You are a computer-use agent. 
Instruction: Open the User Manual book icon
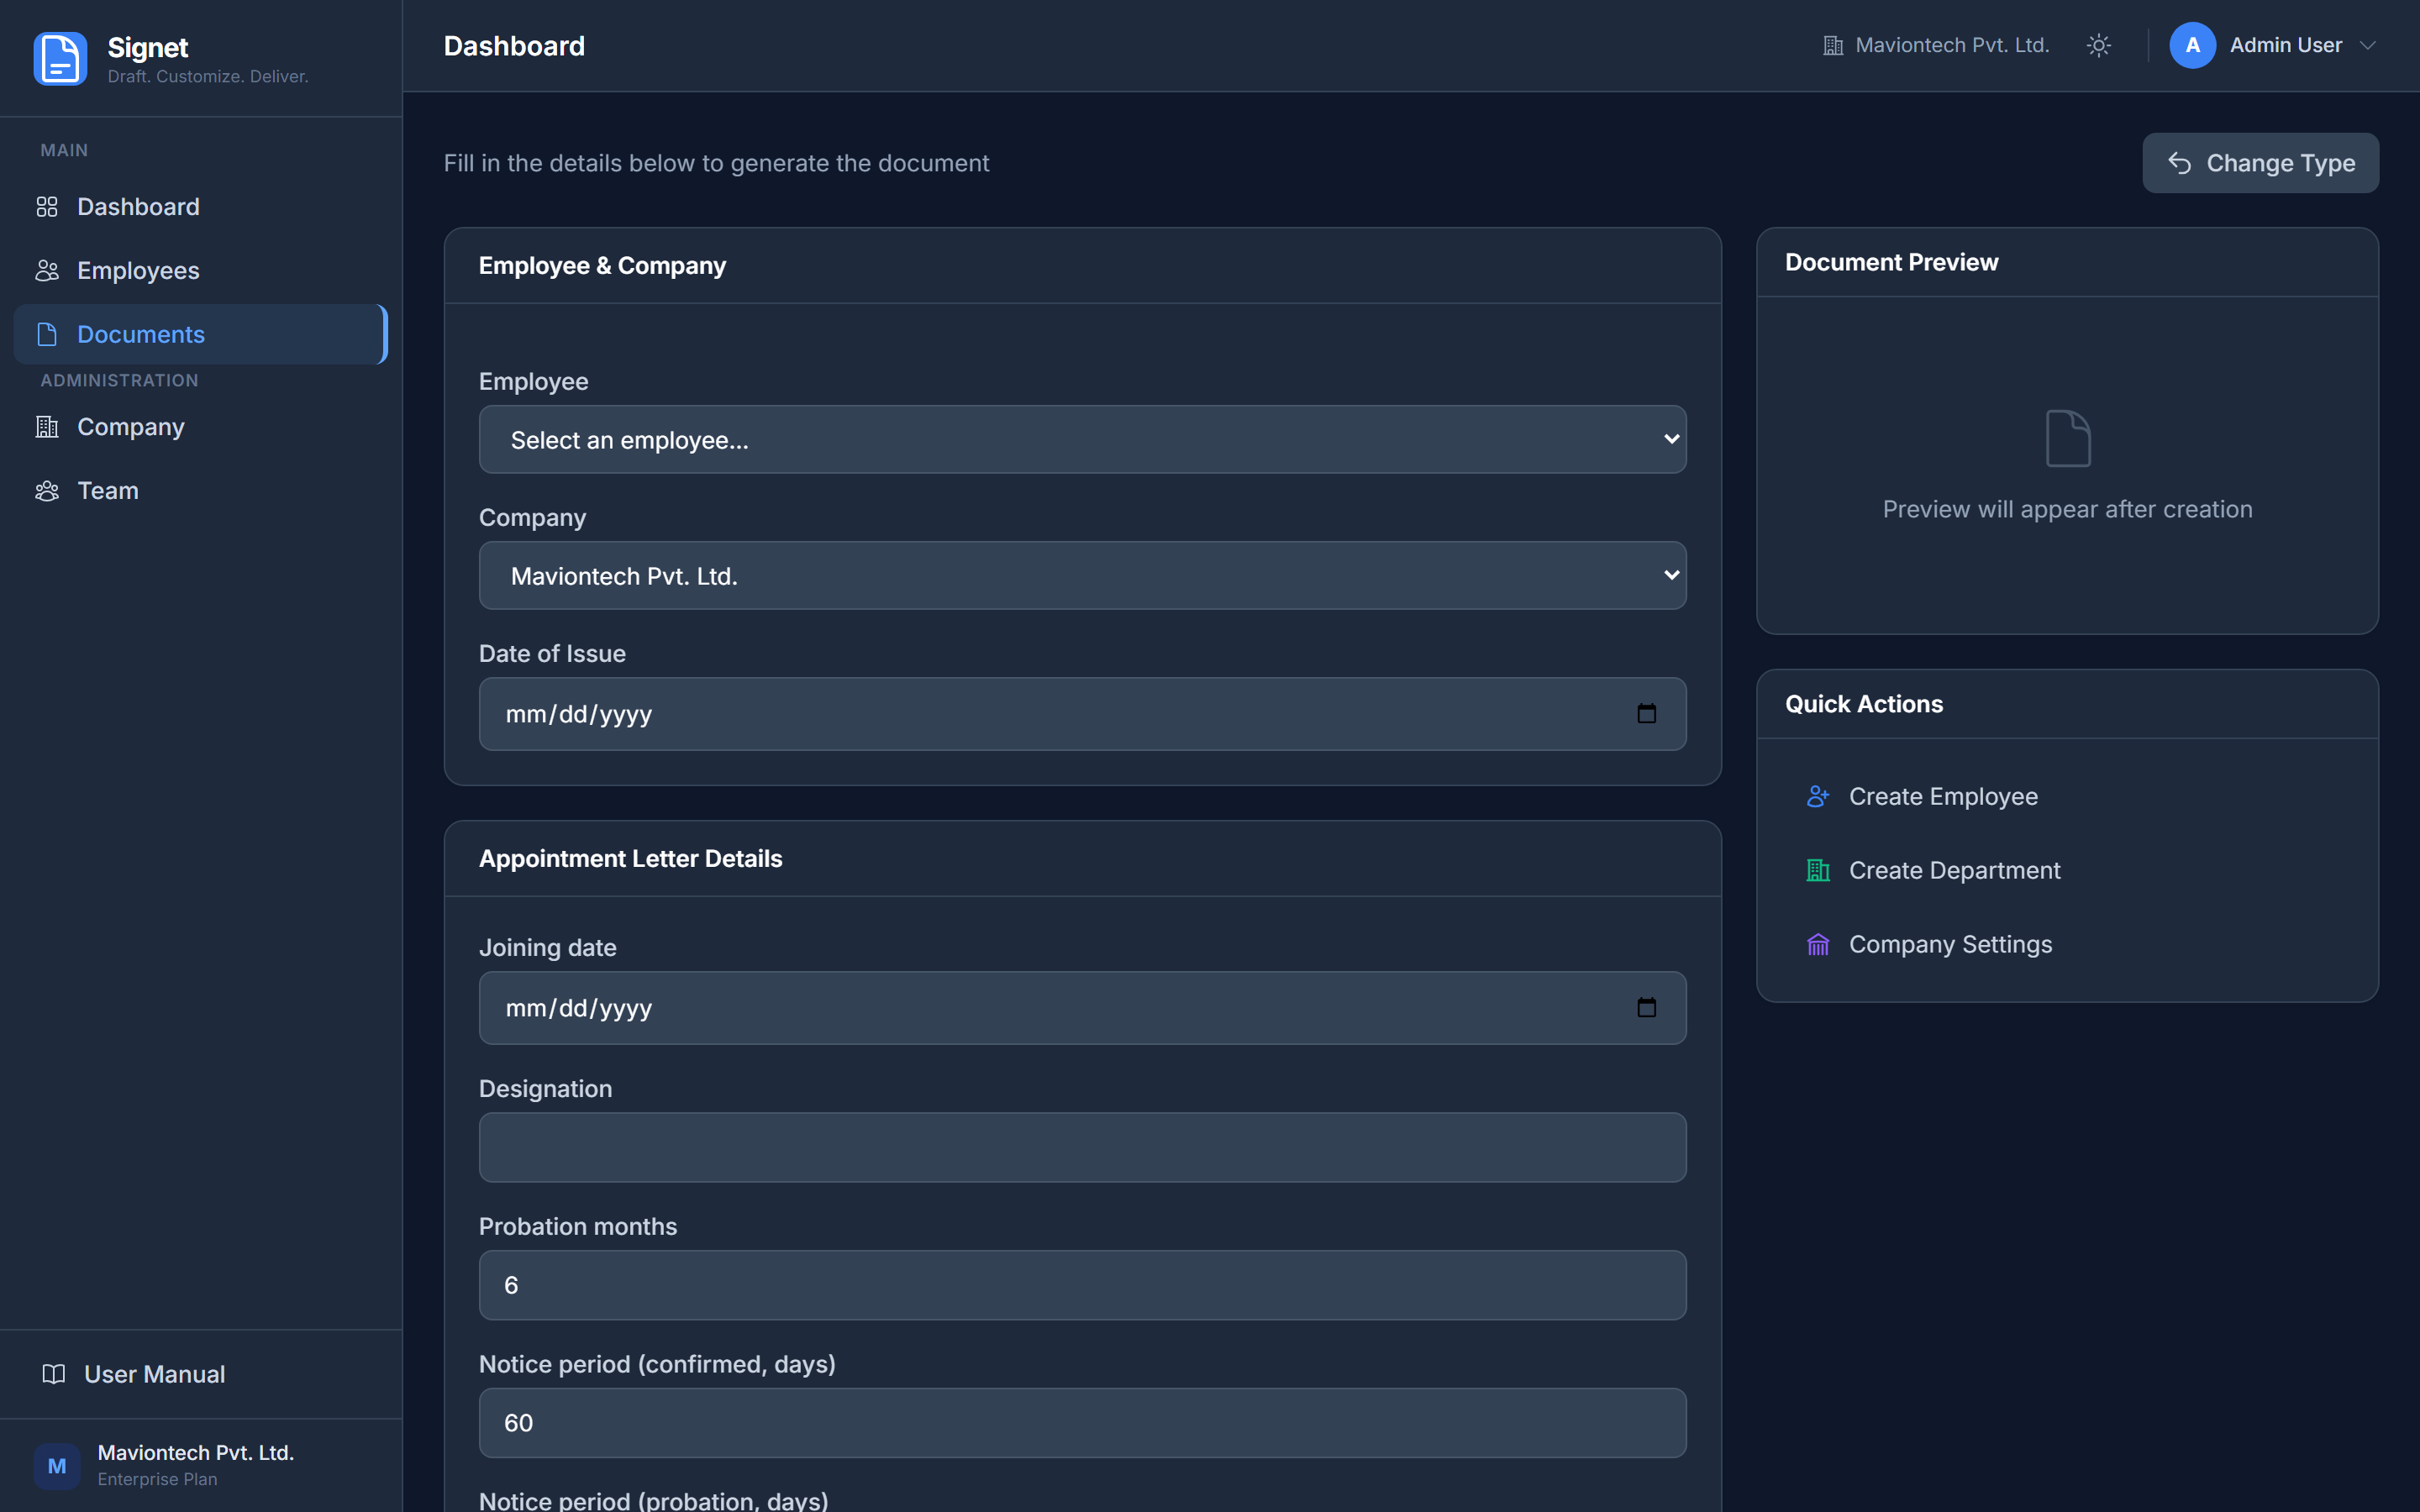pyautogui.click(x=54, y=1374)
